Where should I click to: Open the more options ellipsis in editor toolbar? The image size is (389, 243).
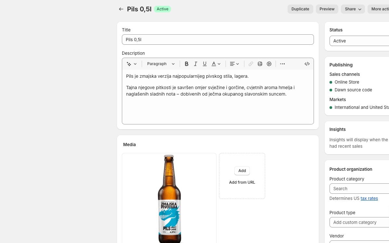pyautogui.click(x=282, y=64)
